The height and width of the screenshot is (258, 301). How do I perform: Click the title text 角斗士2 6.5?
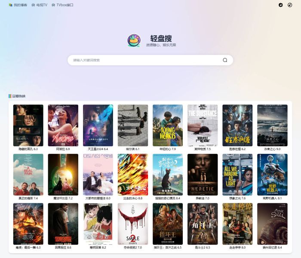[203, 247]
